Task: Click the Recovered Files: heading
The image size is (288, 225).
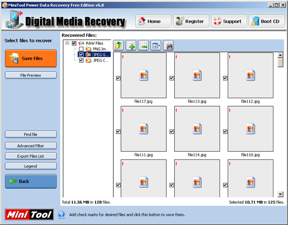Action: point(79,35)
